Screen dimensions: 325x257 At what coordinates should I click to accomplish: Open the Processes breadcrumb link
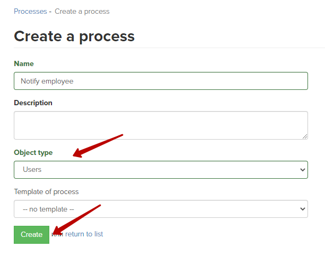tap(30, 12)
